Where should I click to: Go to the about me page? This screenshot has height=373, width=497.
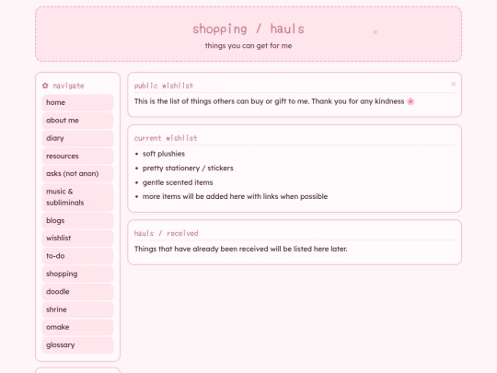click(77, 121)
